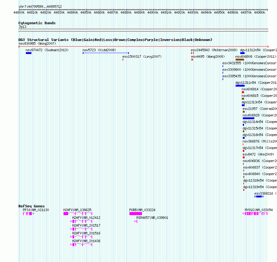Click the esv8472 (Ahn2009) label
The image size is (277, 262).
click(258, 154)
